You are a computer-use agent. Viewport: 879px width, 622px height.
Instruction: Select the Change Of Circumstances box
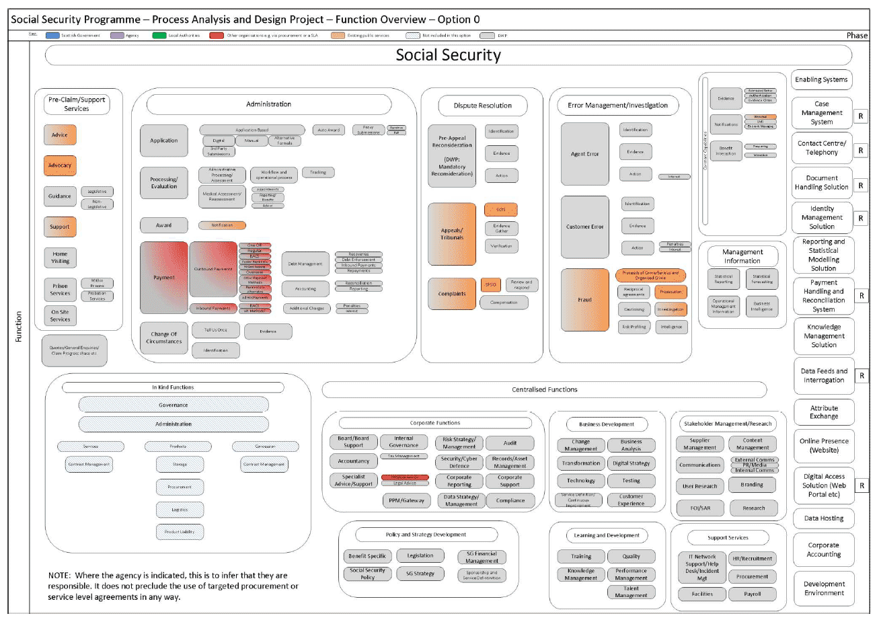pos(163,338)
